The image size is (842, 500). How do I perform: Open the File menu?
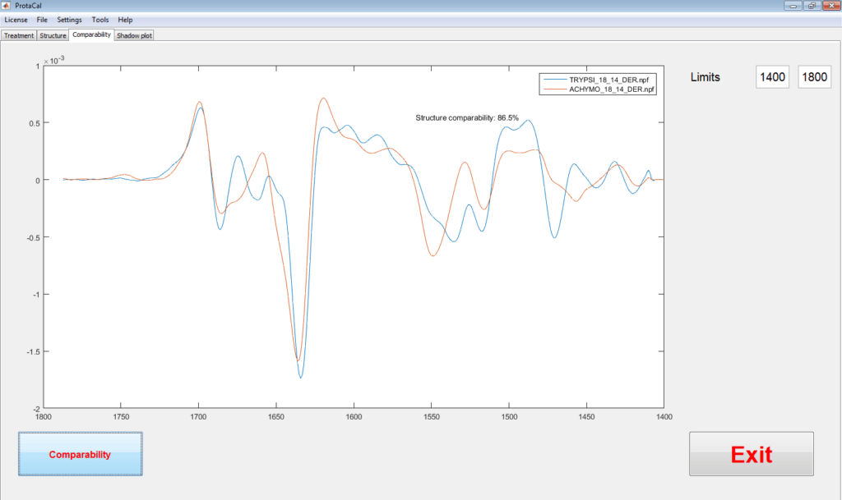coord(42,20)
